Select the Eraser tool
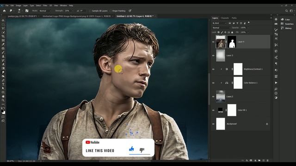Screen dimensions: 296x166 click(3, 65)
